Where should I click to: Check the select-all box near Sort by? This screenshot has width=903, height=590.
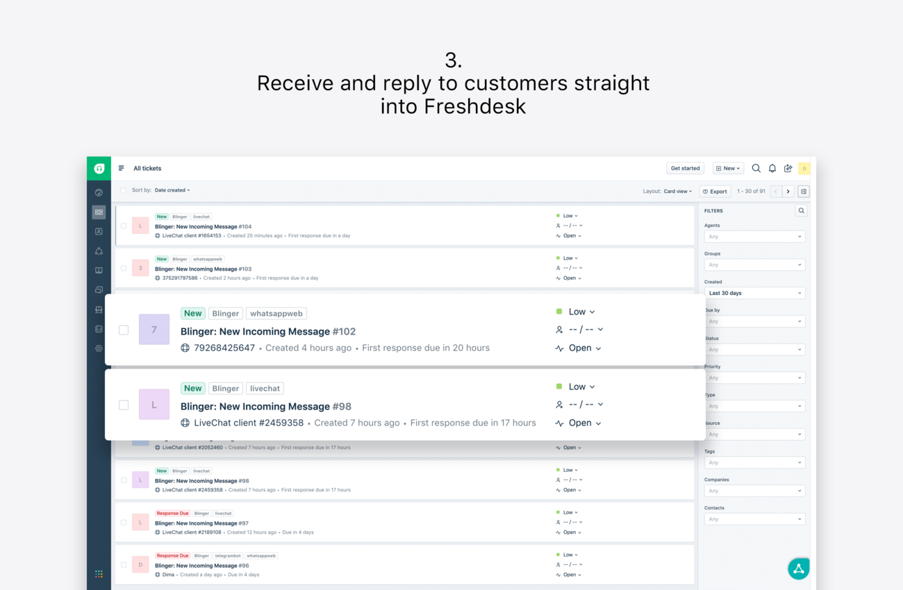pyautogui.click(x=123, y=190)
